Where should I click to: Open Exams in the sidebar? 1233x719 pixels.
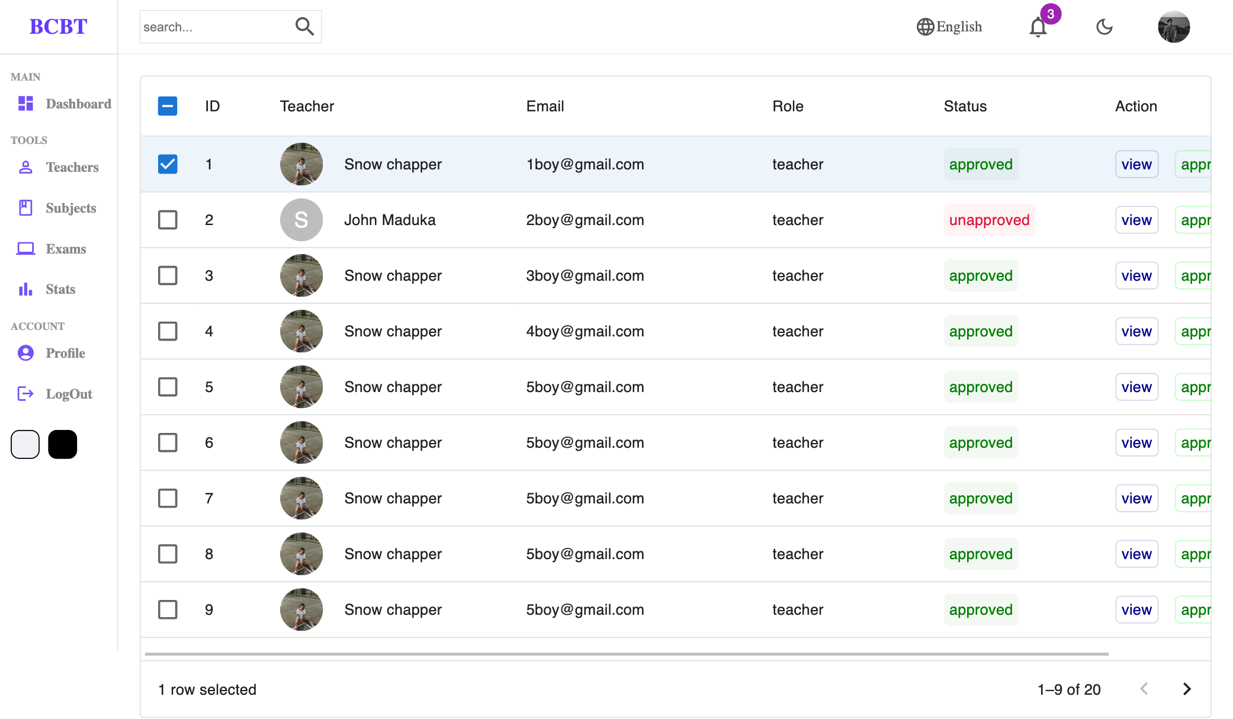66,249
